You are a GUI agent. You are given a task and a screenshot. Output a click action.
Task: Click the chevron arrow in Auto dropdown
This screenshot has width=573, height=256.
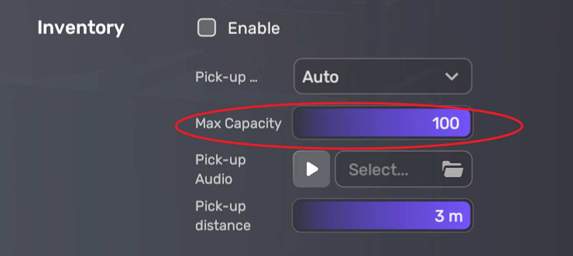tap(451, 76)
